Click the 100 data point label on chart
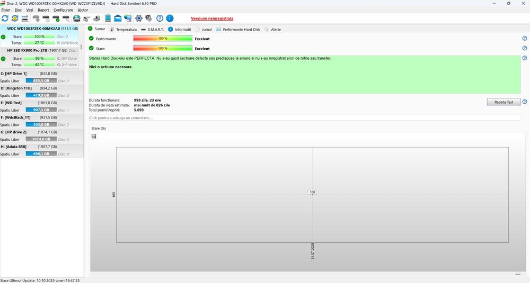530x283 pixels. click(312, 192)
